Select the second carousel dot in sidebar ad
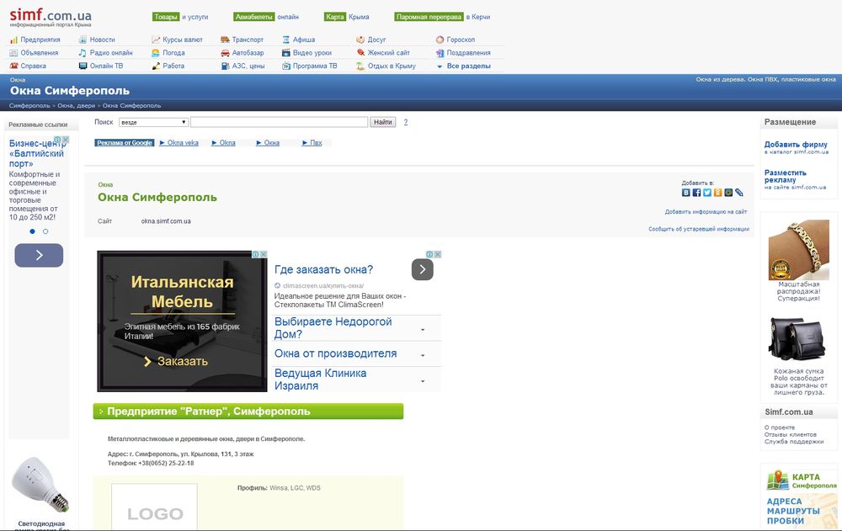Screen dimensions: 842x531 tap(45, 231)
